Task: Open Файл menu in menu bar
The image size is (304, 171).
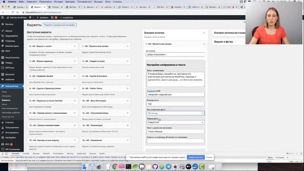Action: coord(21,1)
